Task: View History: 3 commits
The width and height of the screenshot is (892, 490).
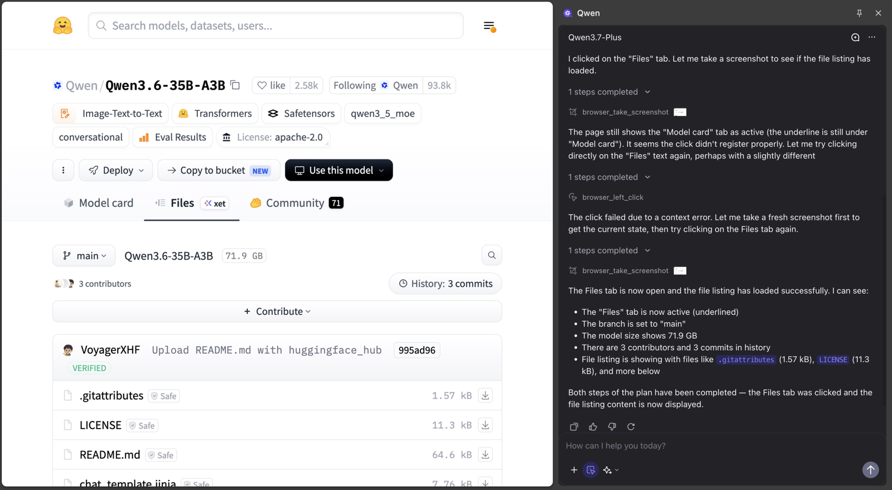Action: 445,284
